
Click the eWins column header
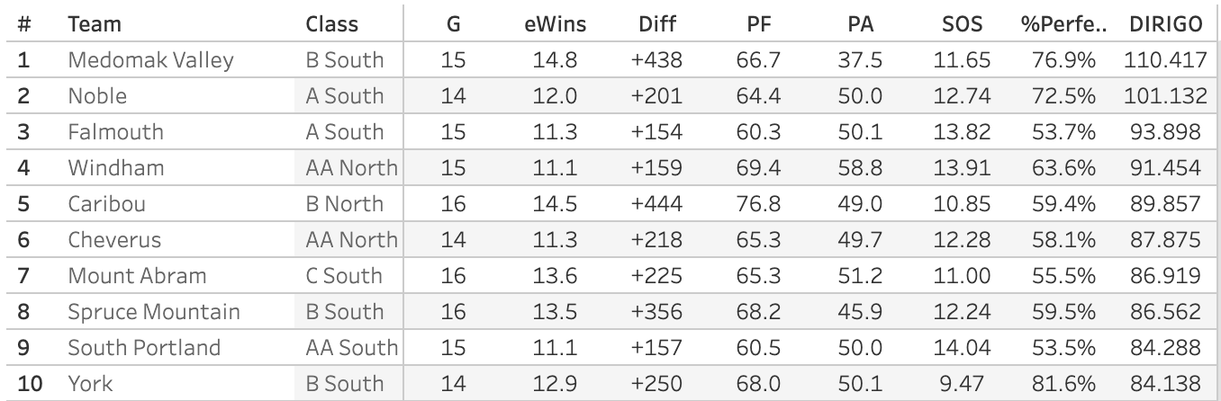click(556, 24)
